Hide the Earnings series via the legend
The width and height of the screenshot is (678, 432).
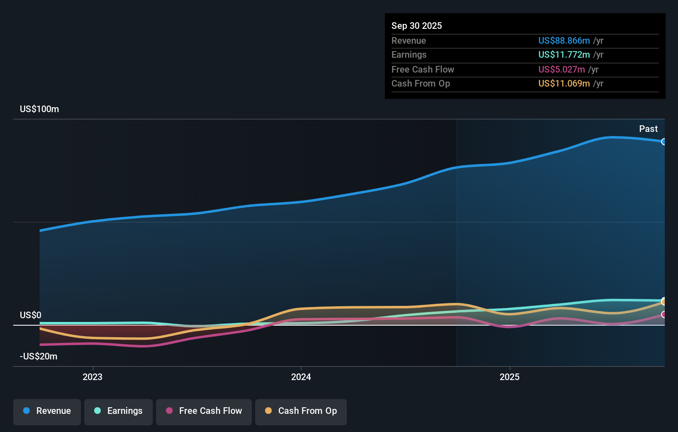[119, 411]
